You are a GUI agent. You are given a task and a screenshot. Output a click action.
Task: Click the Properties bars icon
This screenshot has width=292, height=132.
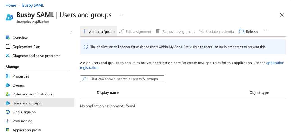tap(8, 76)
